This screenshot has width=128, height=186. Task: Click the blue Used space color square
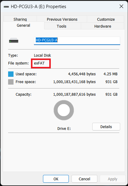click(11, 74)
